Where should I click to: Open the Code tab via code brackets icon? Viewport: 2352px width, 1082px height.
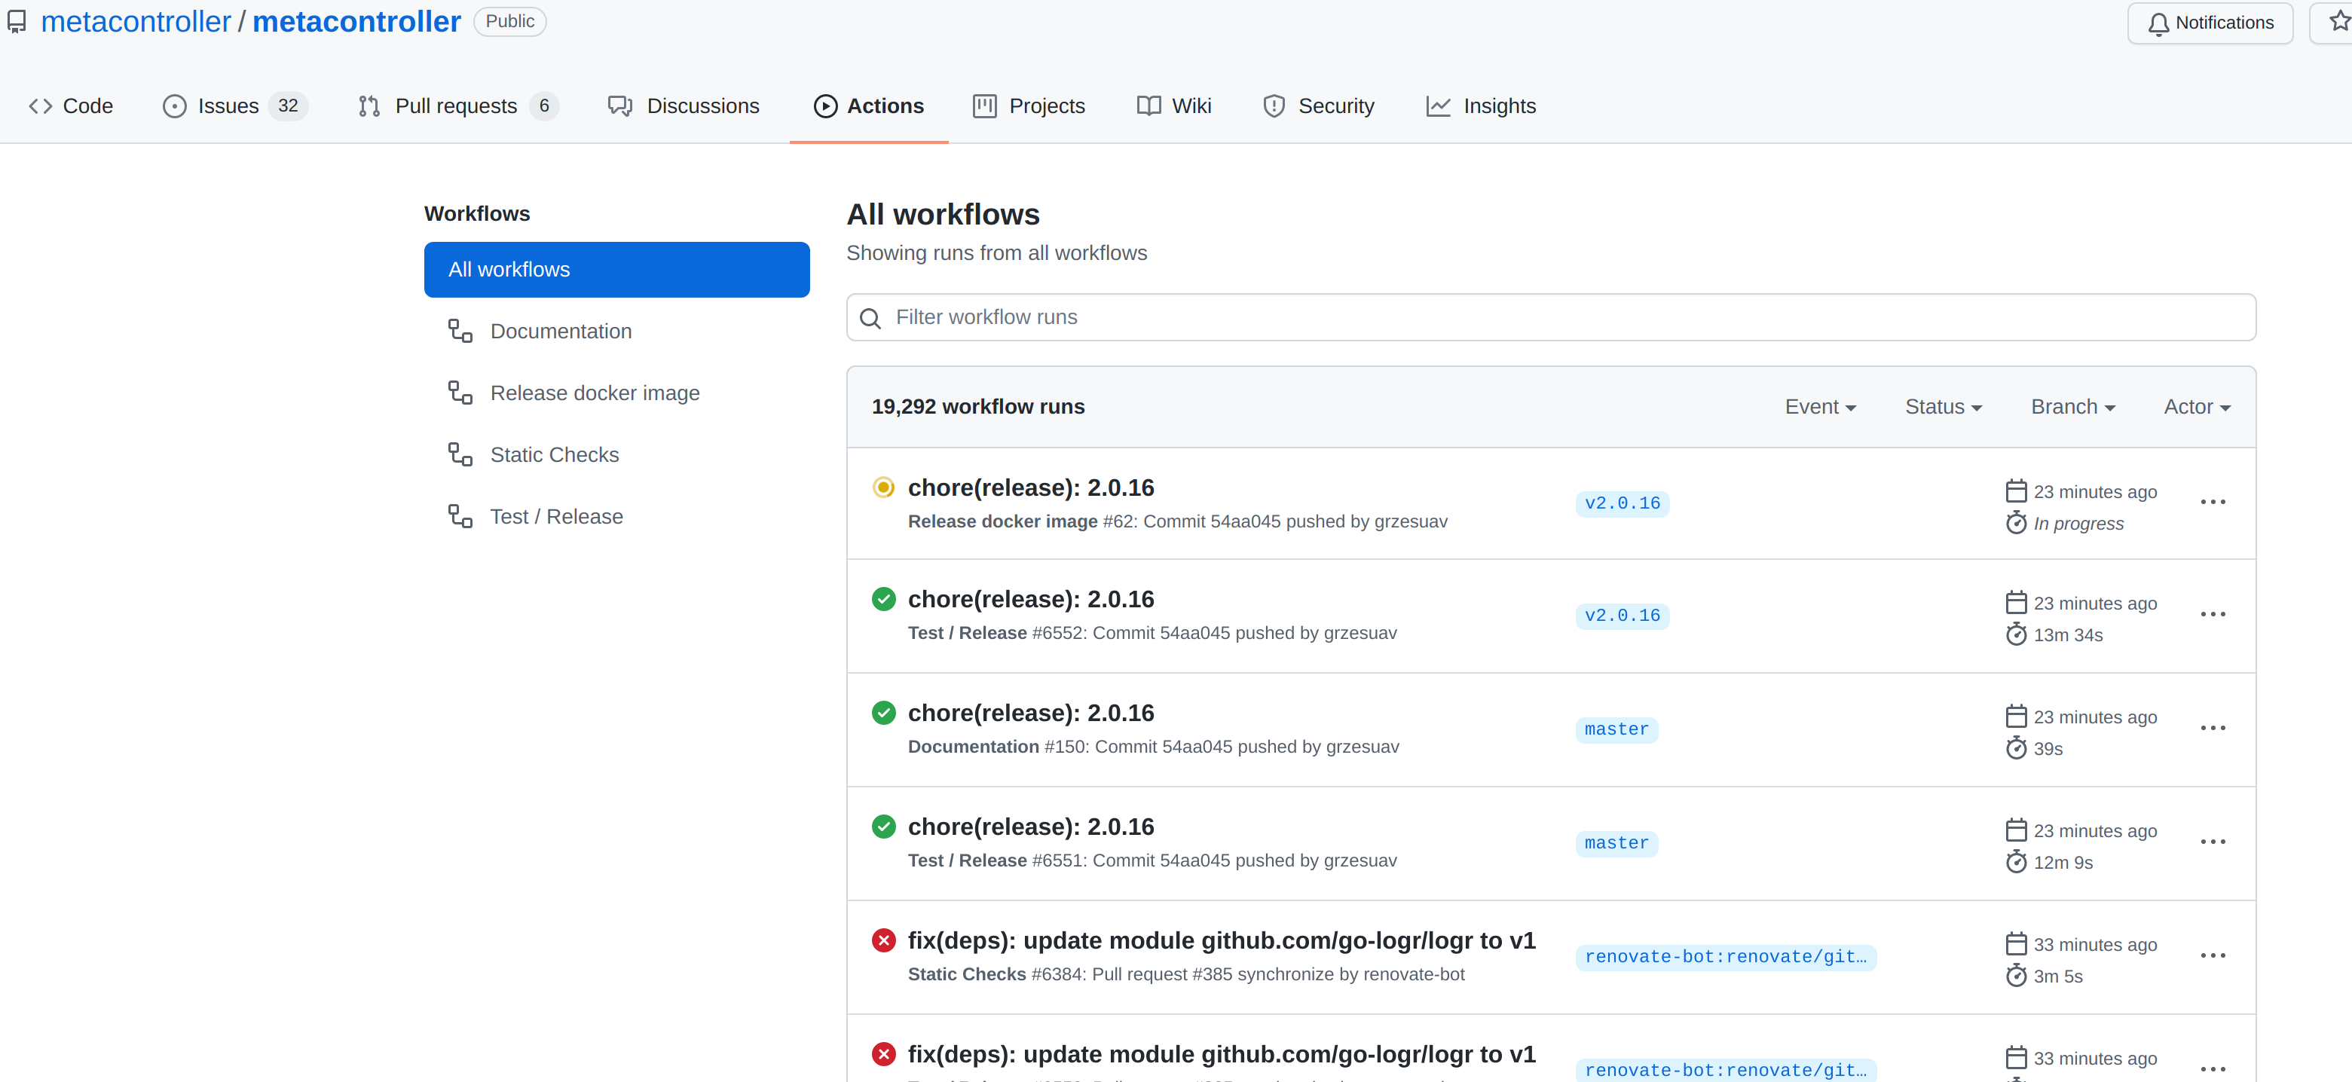tap(40, 106)
